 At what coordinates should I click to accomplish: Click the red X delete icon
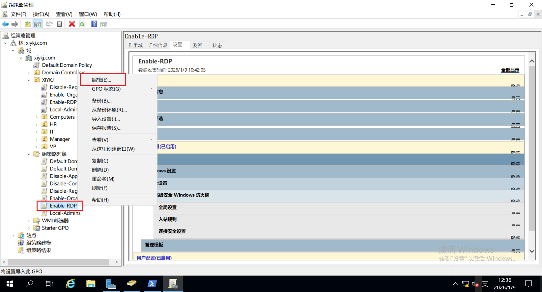pyautogui.click(x=72, y=24)
